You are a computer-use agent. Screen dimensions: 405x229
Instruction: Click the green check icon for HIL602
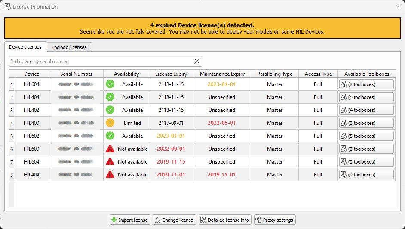[x=110, y=136]
